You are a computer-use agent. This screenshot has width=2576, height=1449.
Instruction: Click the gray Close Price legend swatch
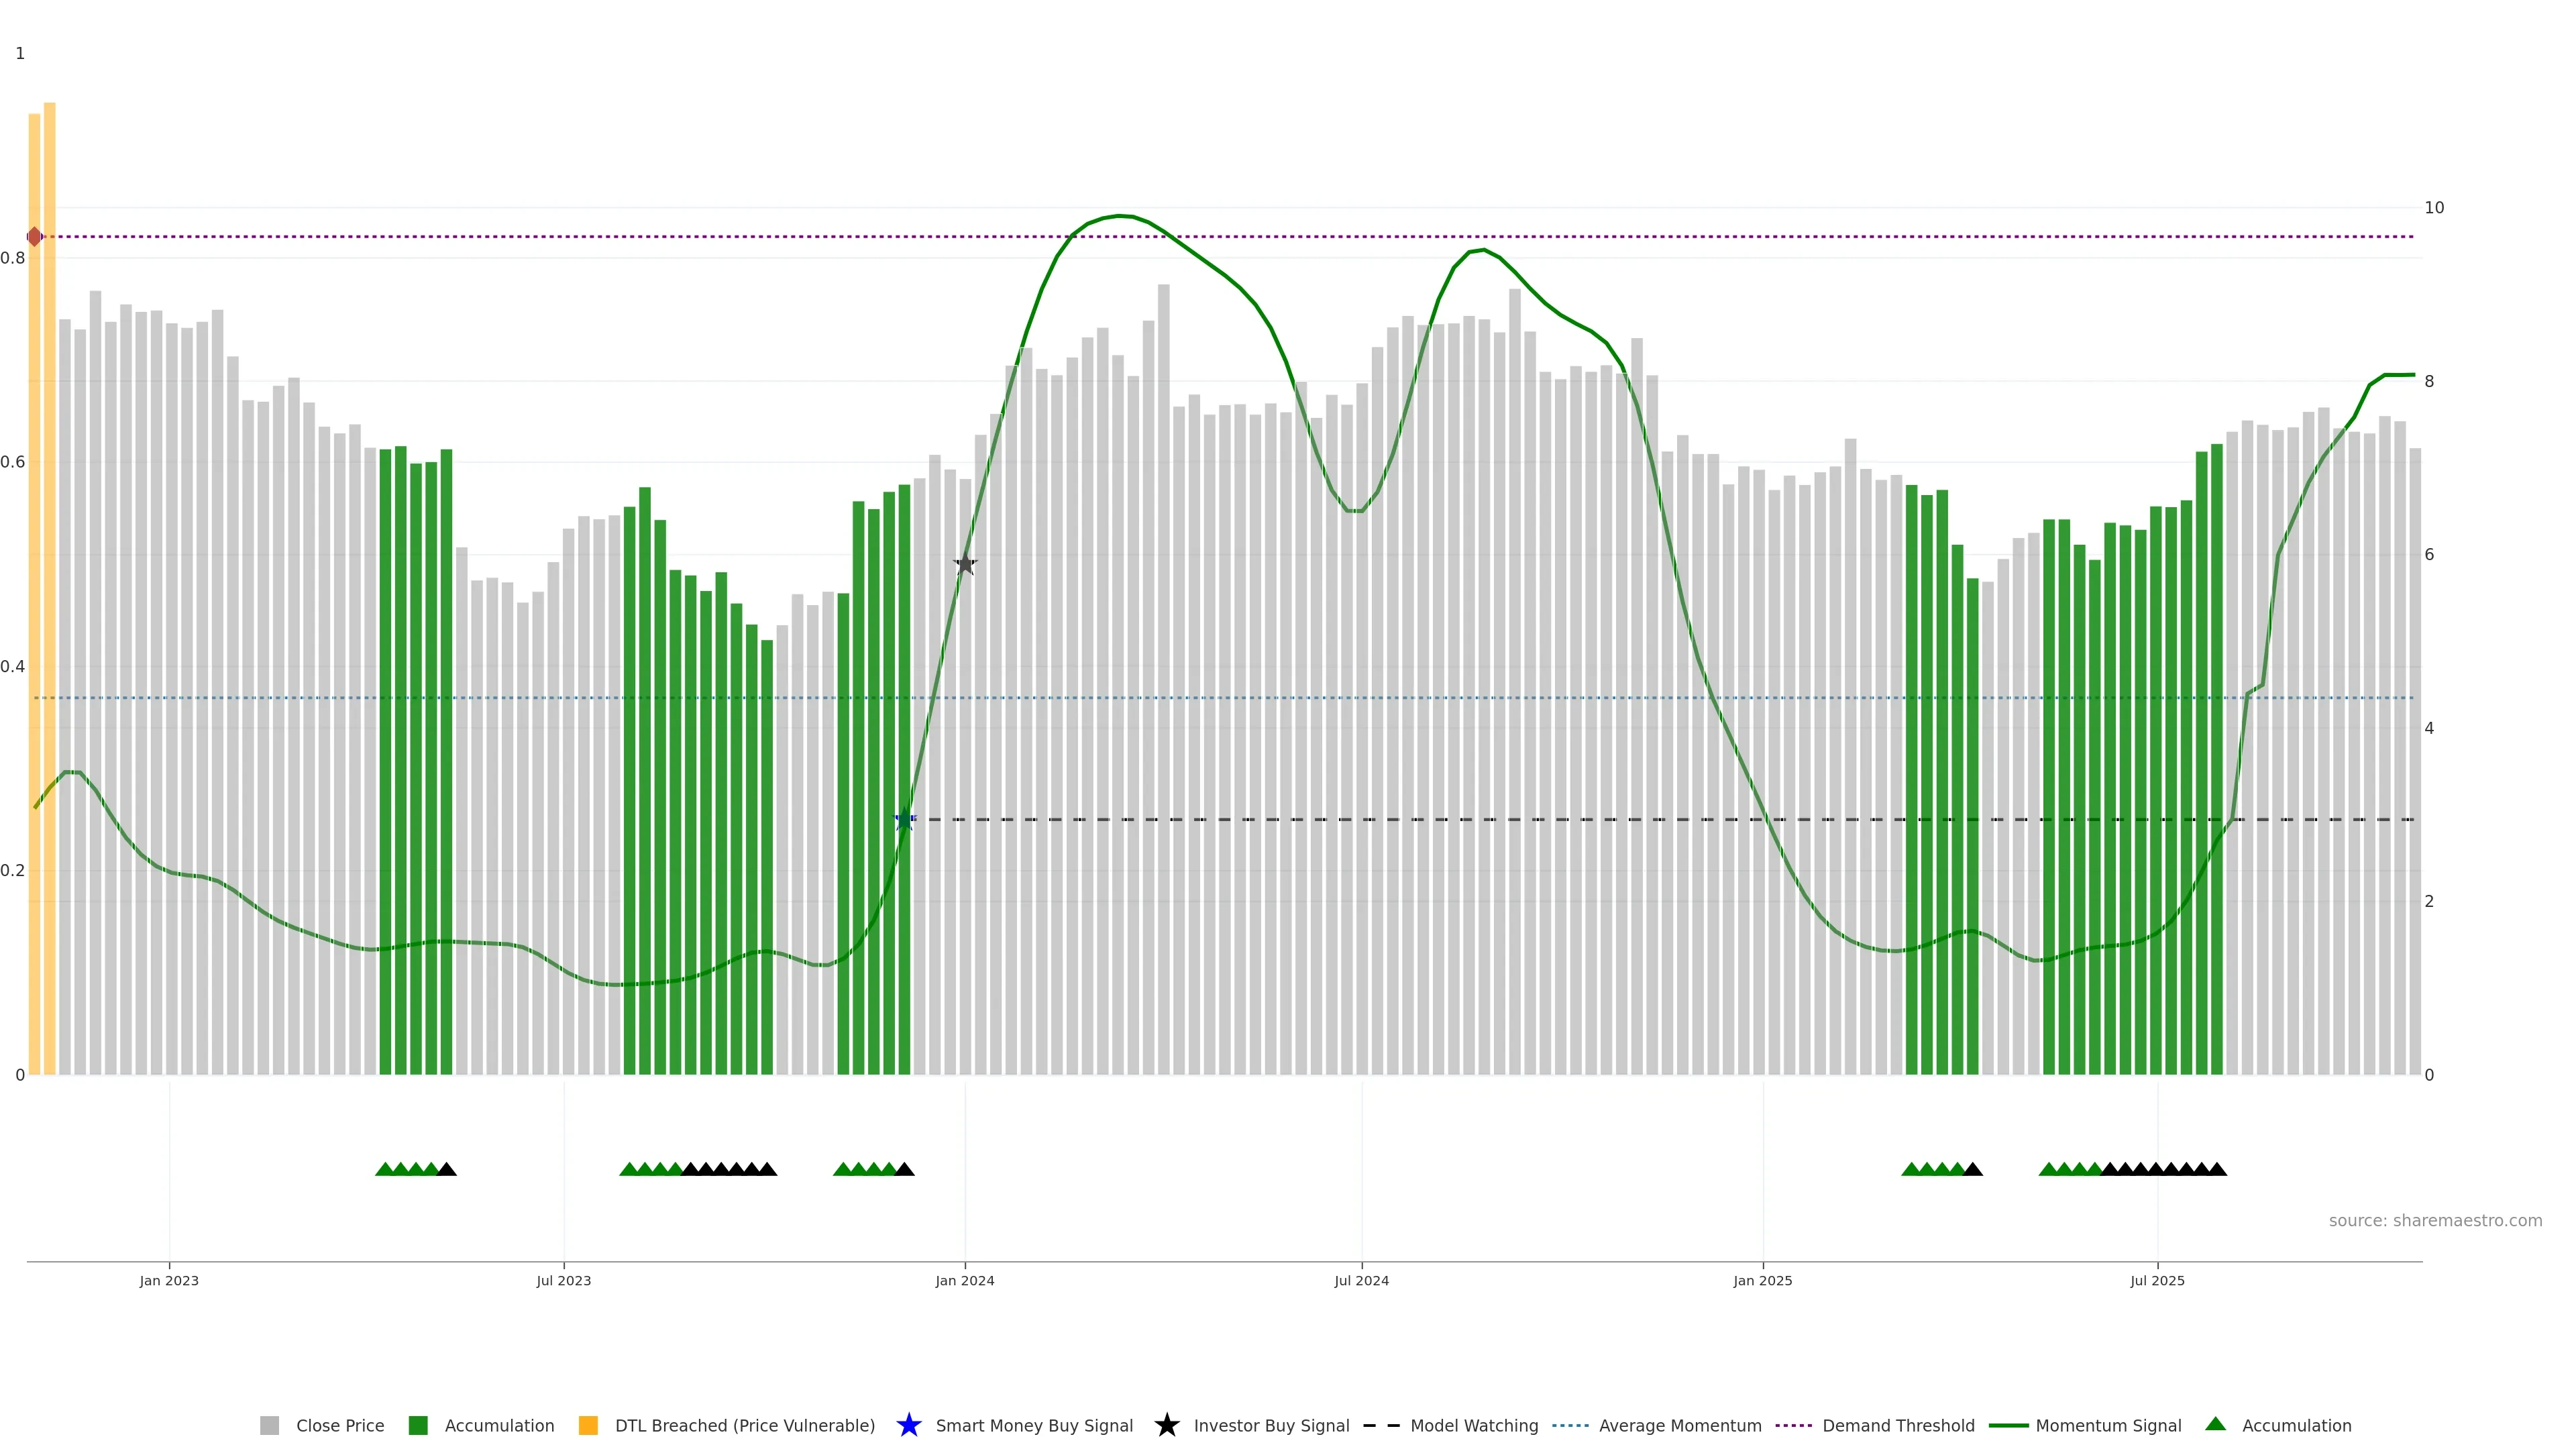click(x=270, y=1425)
